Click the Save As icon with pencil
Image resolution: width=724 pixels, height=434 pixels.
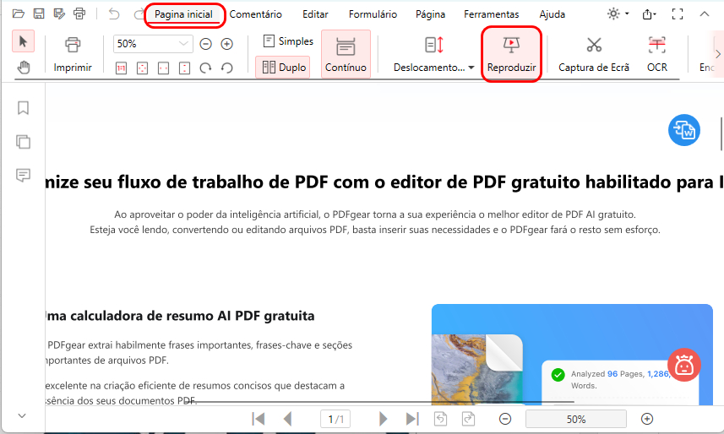click(59, 14)
